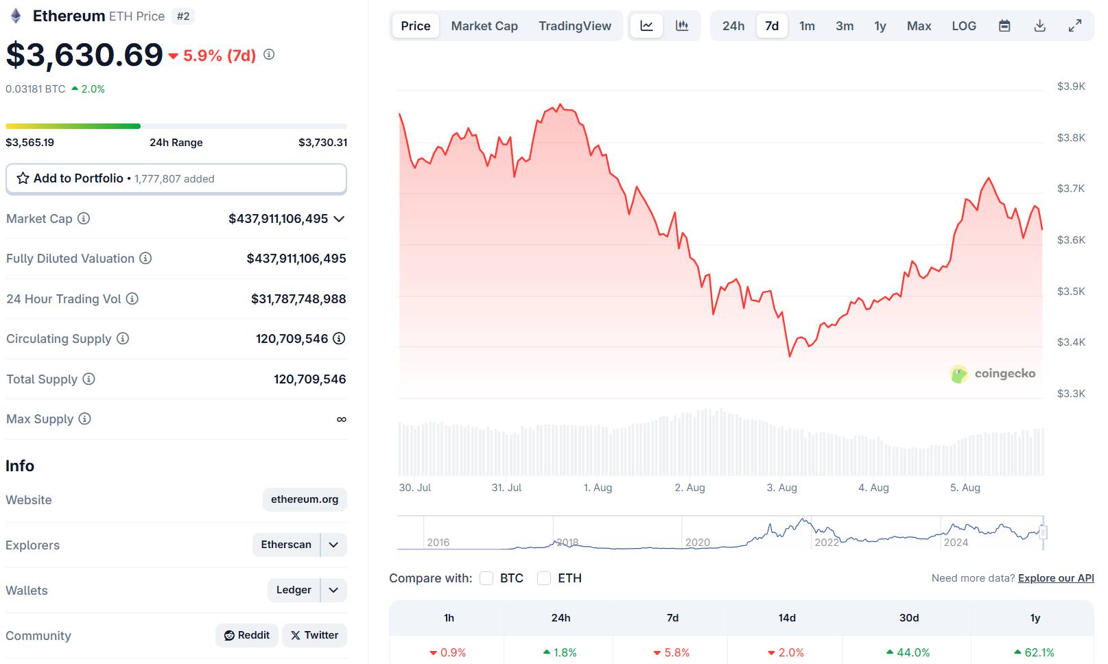The height and width of the screenshot is (664, 1108).
Task: Select the Price tab
Action: coord(416,26)
